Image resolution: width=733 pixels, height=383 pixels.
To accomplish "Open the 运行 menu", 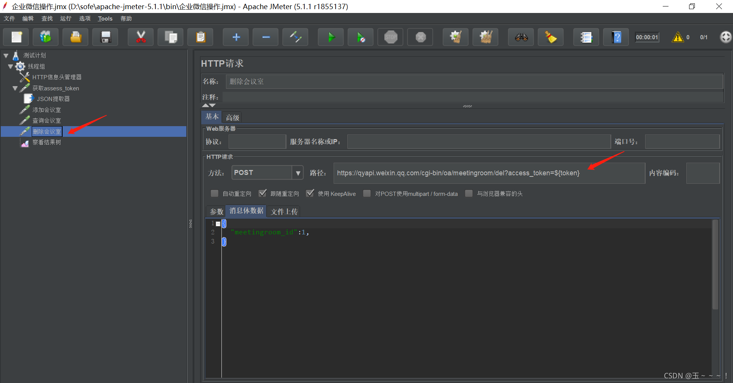I will click(66, 19).
